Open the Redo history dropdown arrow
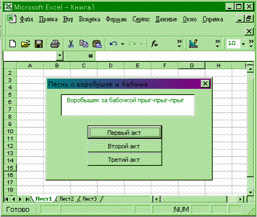Screen dimensions: 257x217 tap(142, 44)
